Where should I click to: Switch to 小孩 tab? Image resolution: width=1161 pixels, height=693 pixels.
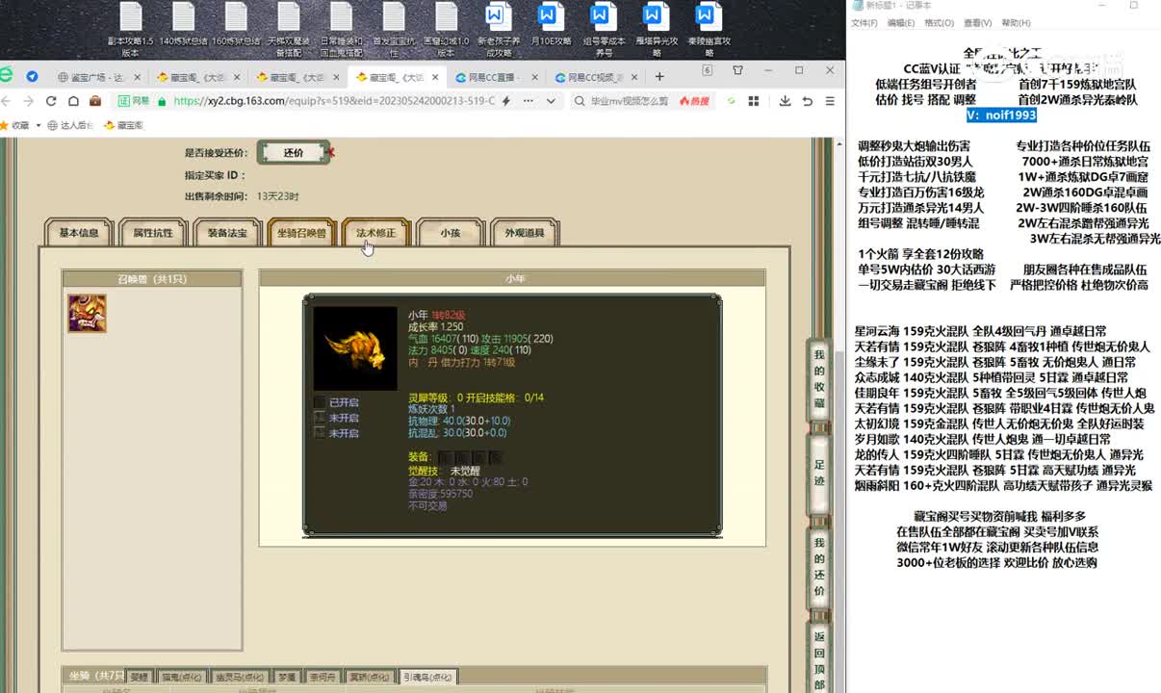coord(450,233)
